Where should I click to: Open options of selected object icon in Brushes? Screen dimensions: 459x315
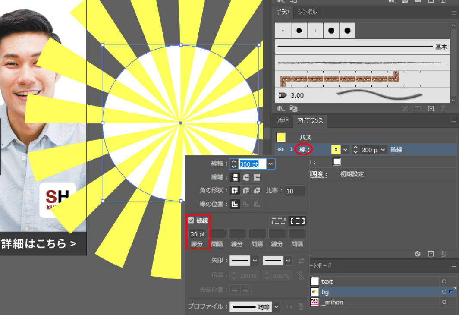pyautogui.click(x=418, y=109)
